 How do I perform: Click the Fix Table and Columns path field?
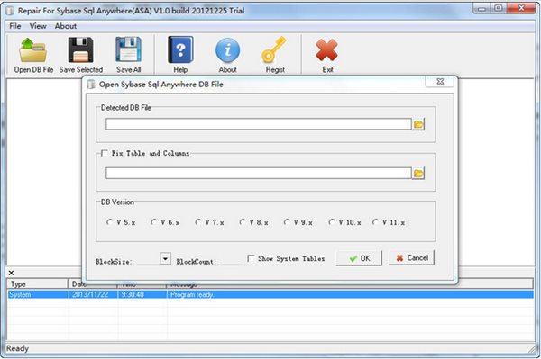tap(259, 173)
